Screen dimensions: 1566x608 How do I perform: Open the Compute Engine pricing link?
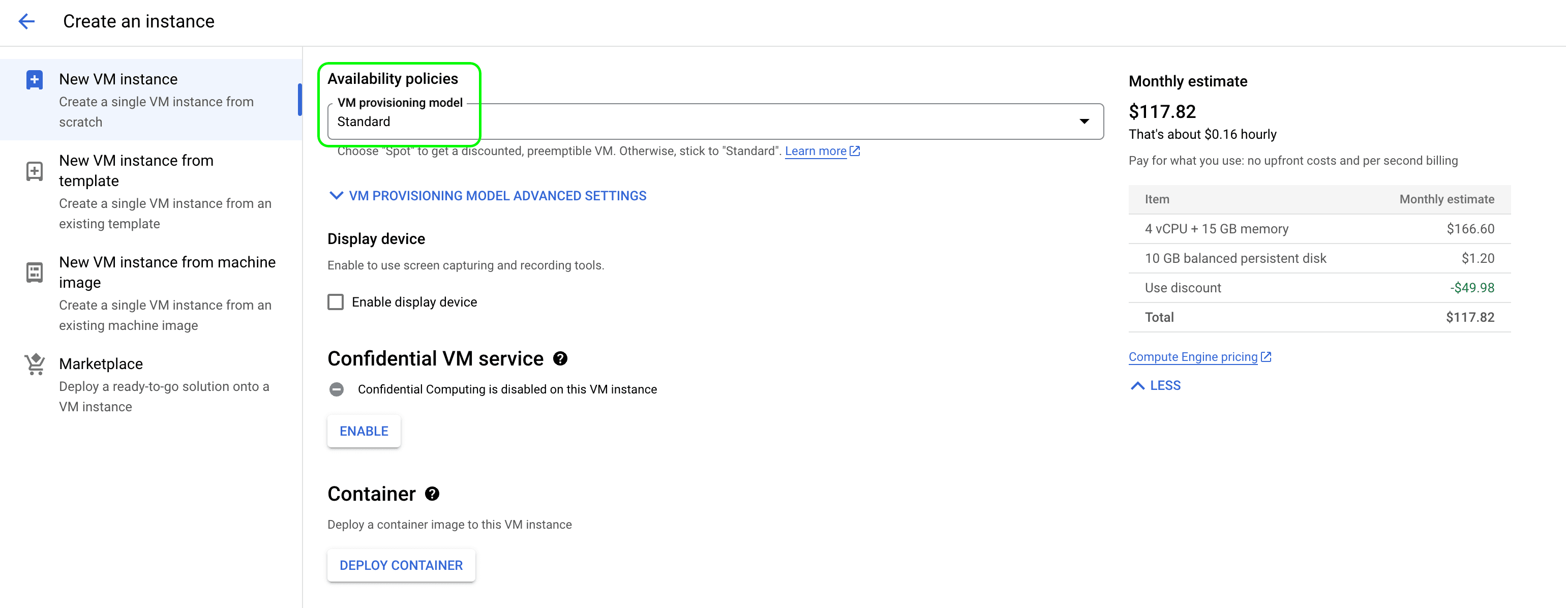1192,357
